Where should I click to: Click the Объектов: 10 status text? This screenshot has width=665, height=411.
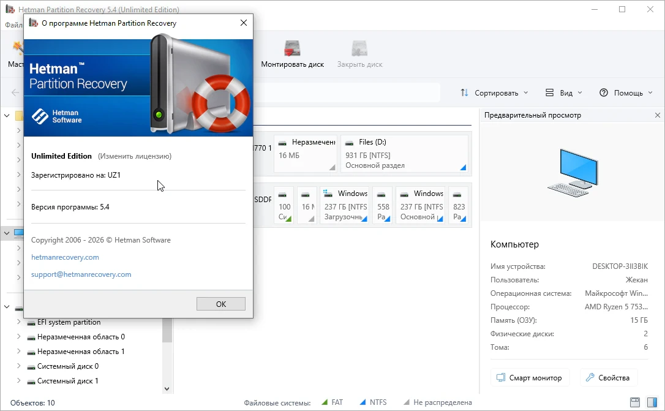pos(32,403)
